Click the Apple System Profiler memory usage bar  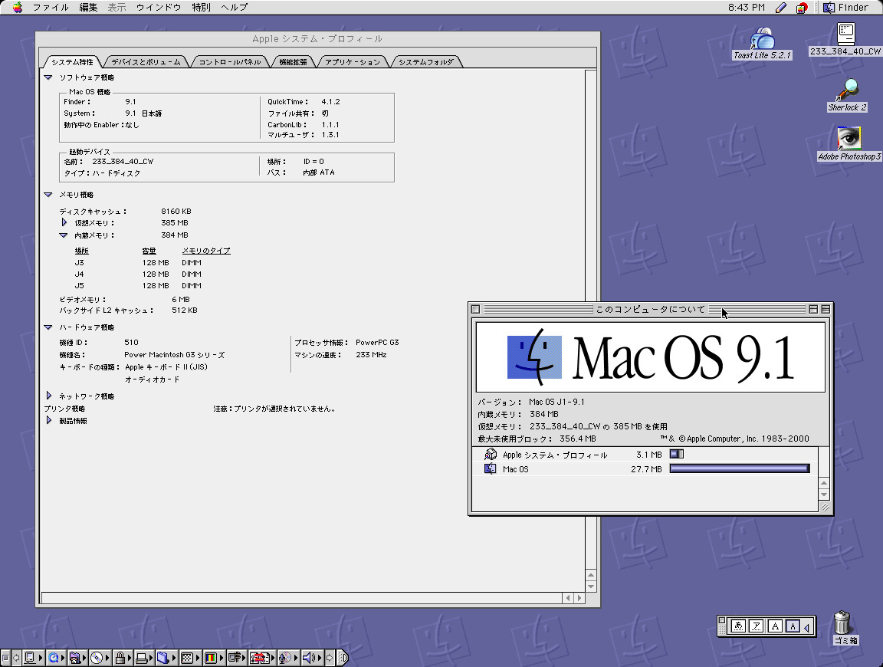676,454
